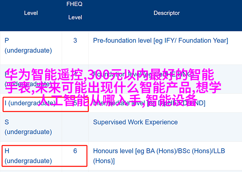Click the H (undergraduate) highlighted cell

coord(45,156)
